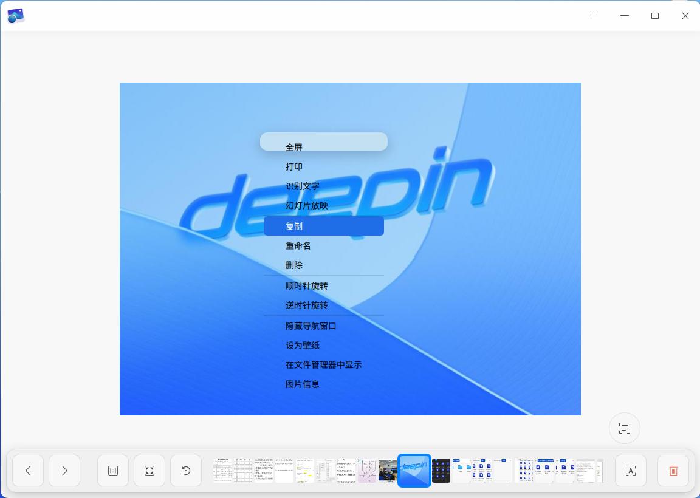700x498 pixels.
Task: Choose 隐藏导航窗口 from context menu
Action: click(x=324, y=326)
